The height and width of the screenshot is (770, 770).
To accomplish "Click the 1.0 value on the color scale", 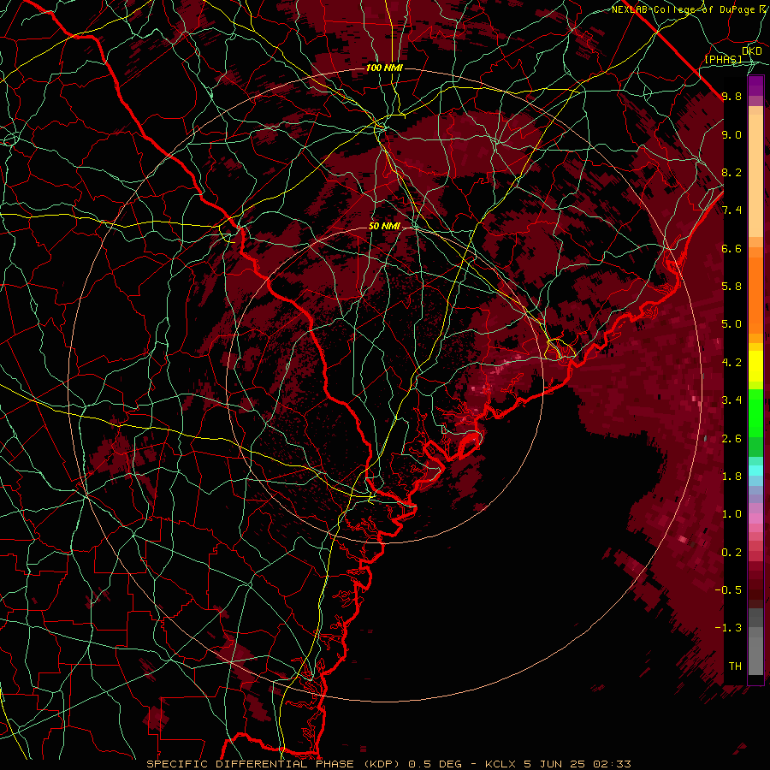I will click(x=731, y=514).
